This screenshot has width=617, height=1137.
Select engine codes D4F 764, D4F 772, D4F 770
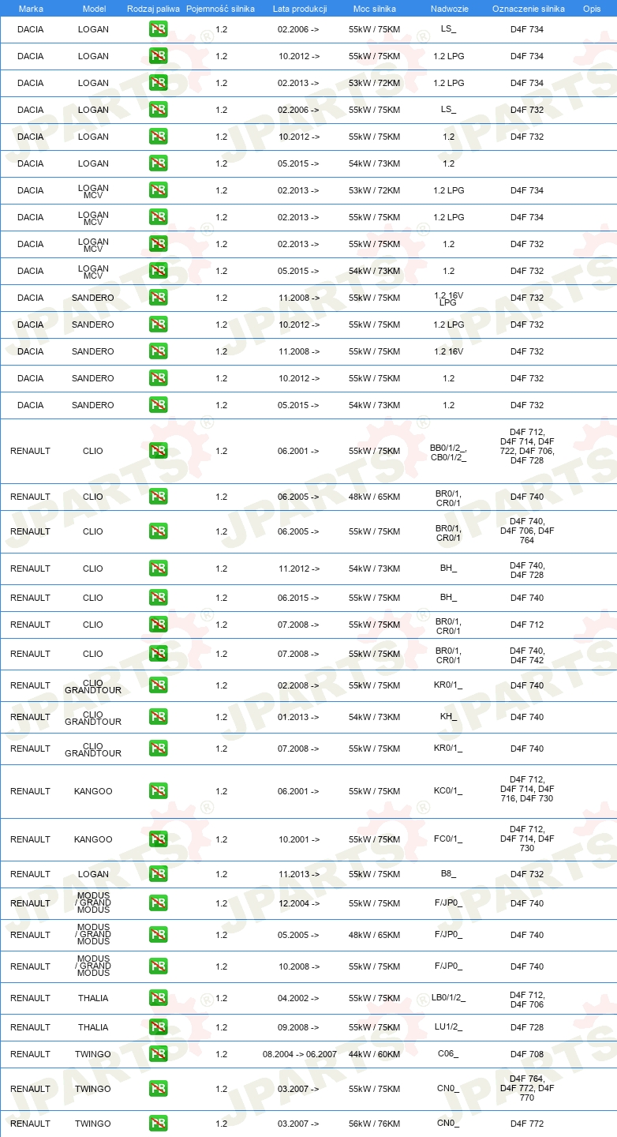[x=527, y=1088]
